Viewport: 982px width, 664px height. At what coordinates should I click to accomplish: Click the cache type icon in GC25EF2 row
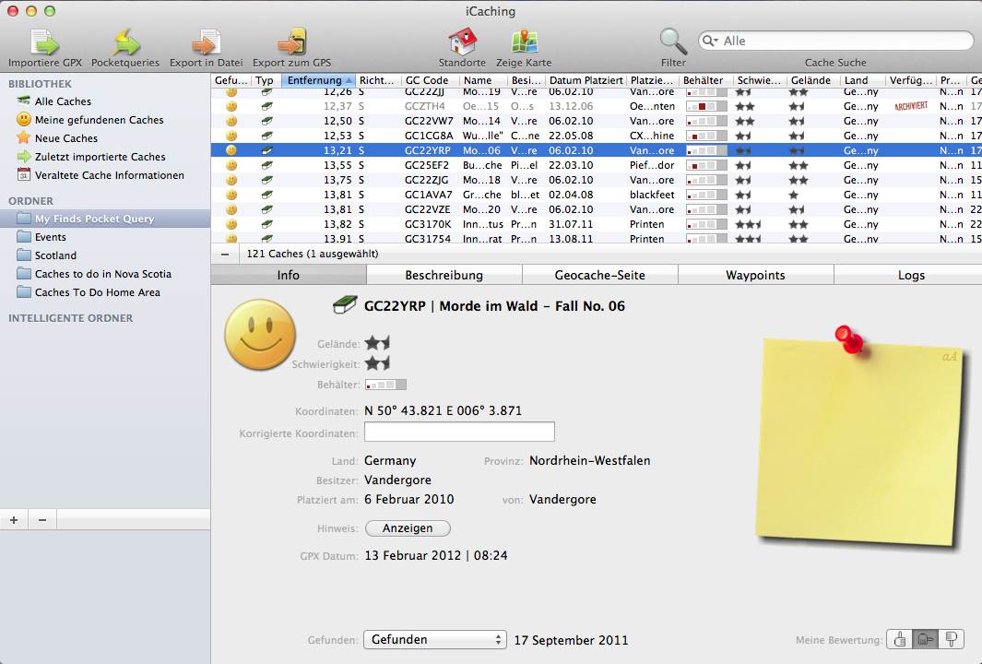pyautogui.click(x=266, y=165)
